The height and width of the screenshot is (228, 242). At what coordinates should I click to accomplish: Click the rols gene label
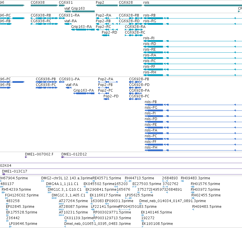(146, 3)
